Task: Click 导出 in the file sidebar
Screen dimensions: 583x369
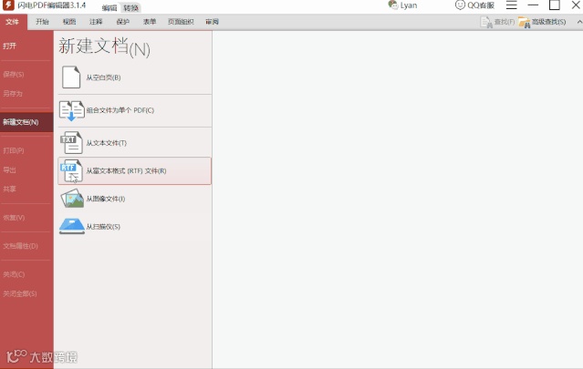Action: pyautogui.click(x=10, y=170)
